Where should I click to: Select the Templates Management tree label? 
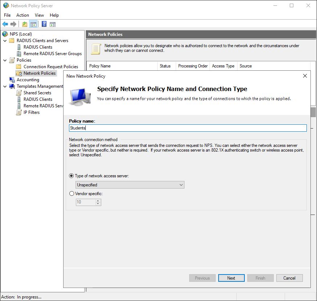point(40,86)
